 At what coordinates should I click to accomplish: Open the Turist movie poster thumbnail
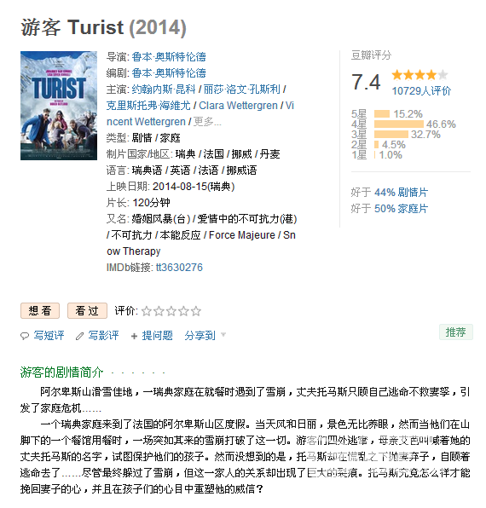59,106
